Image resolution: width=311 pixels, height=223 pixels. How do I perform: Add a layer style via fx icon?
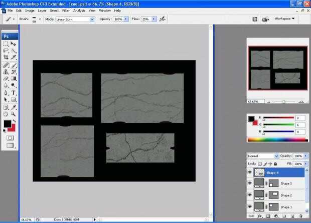pos(260,216)
